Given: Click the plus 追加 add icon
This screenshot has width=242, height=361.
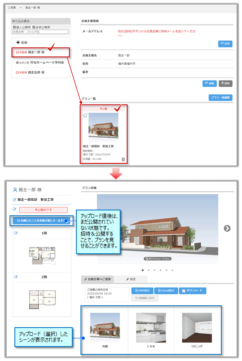Looking at the screenshot, I should tap(18, 42).
